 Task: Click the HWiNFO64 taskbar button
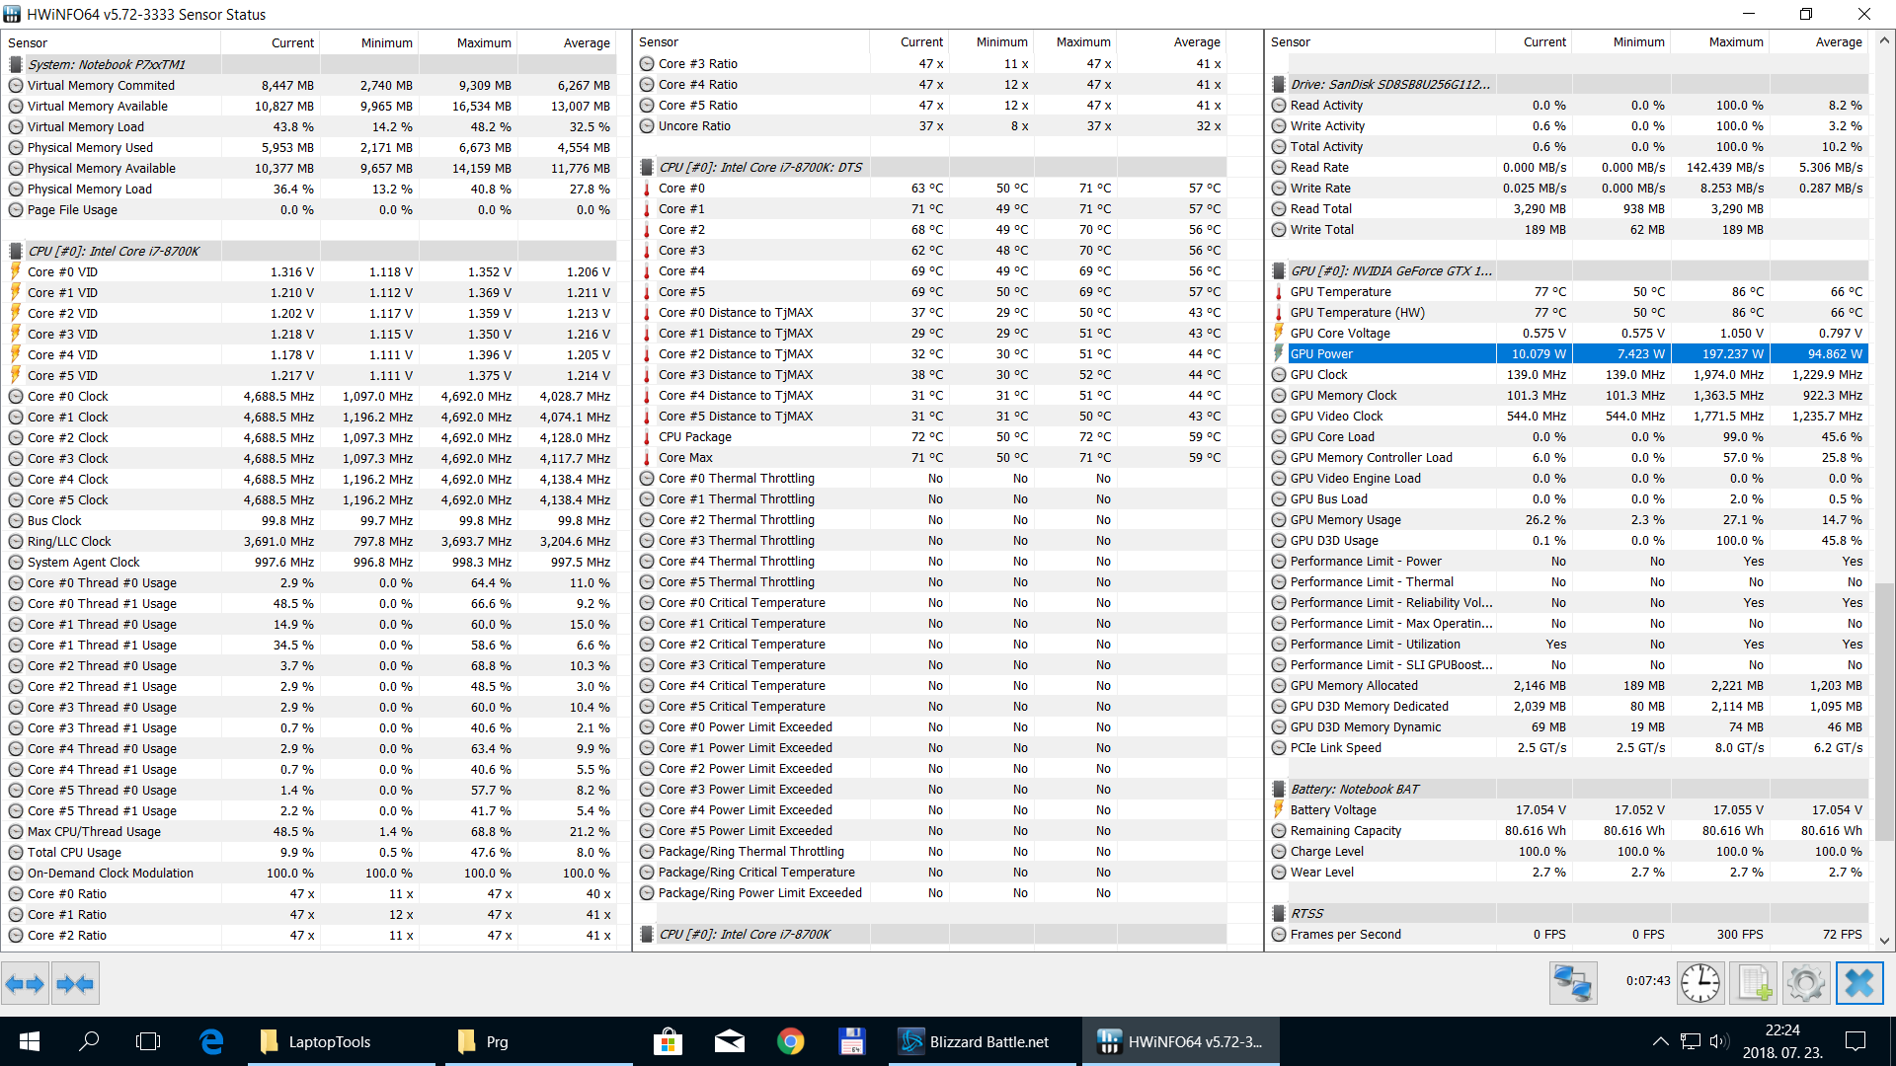[1181, 1041]
